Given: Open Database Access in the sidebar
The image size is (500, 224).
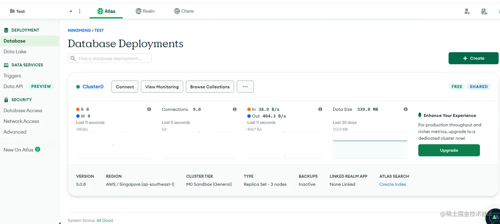Looking at the screenshot, I should (x=23, y=110).
